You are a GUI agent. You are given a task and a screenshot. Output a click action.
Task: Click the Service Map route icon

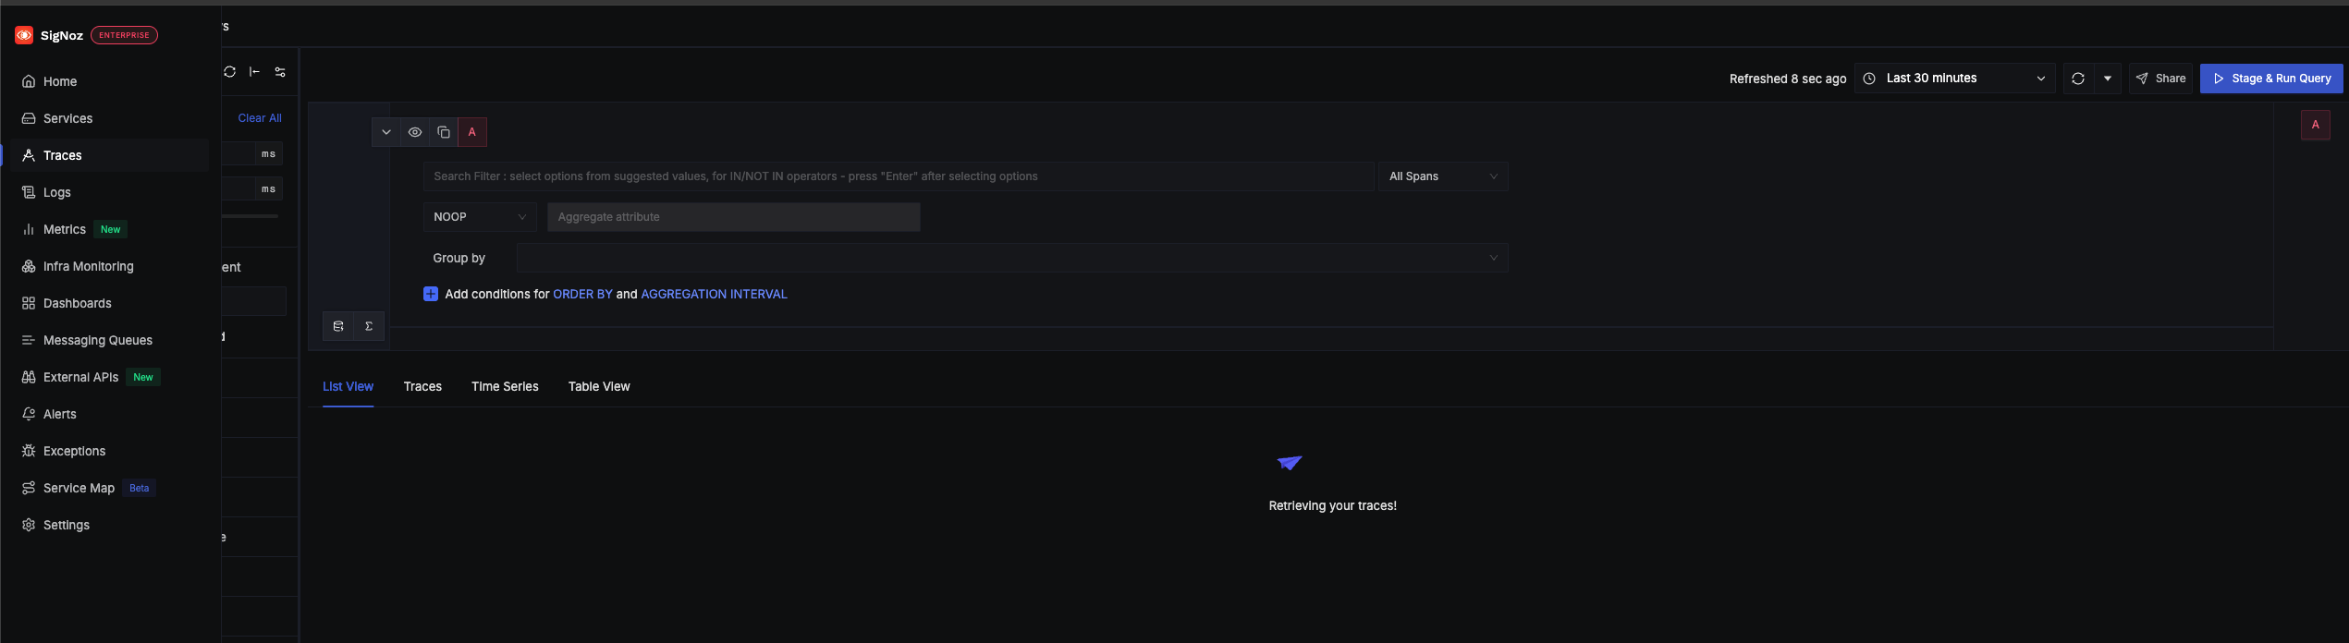pyautogui.click(x=29, y=488)
